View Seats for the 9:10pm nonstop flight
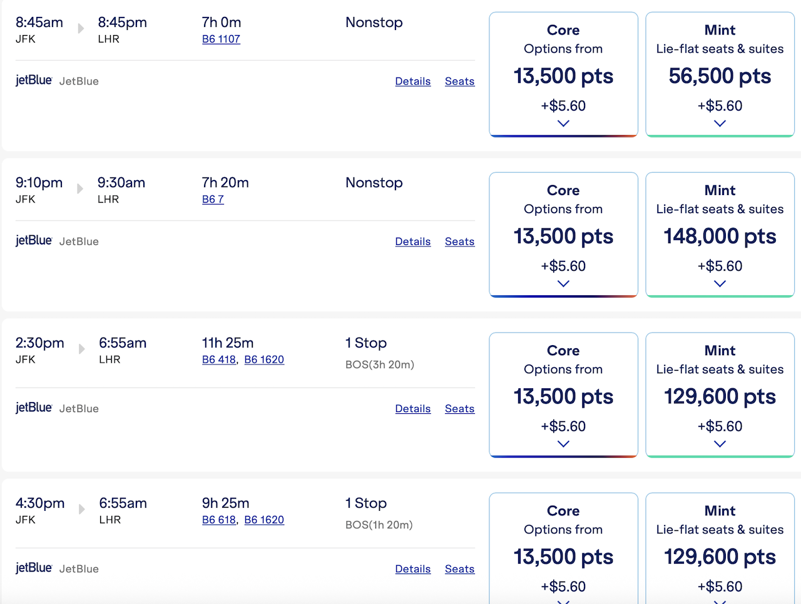Image resolution: width=801 pixels, height=604 pixels. coord(459,241)
